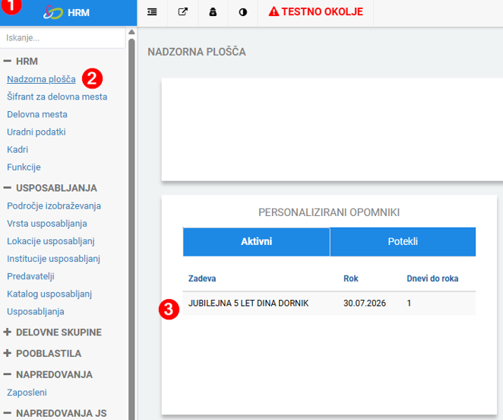Click the Iskanje search field
Image resolution: width=503 pixels, height=420 pixels.
click(x=62, y=37)
